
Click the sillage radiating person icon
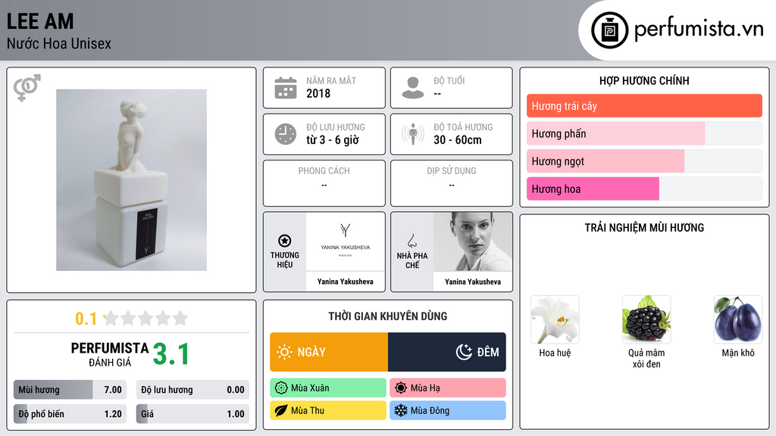click(x=413, y=134)
